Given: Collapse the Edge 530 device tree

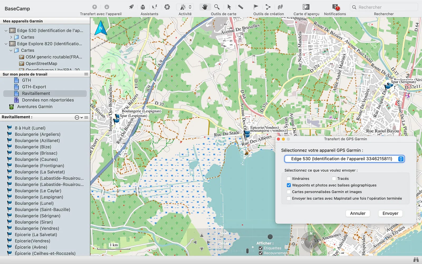Looking at the screenshot, I should click(x=6, y=31).
